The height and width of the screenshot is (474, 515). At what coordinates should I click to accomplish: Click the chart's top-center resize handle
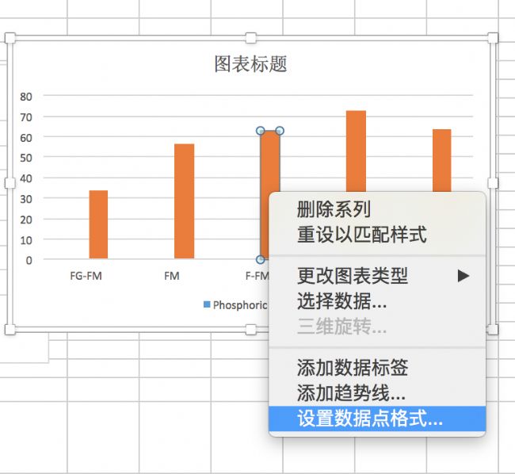click(251, 38)
